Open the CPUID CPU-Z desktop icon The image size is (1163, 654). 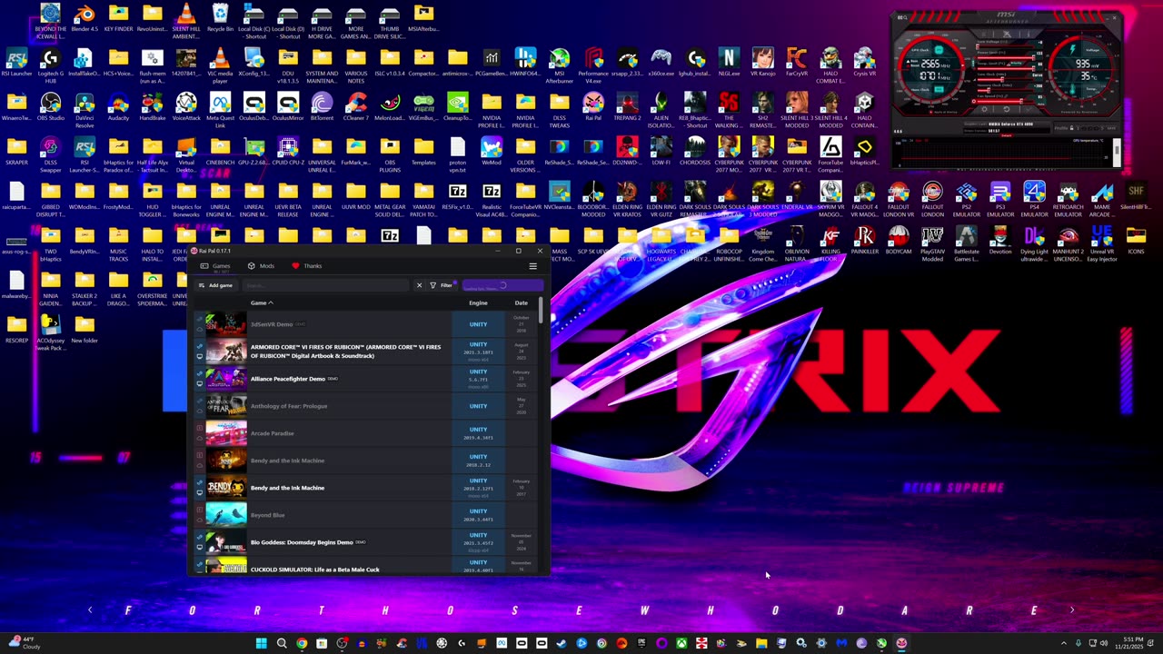pos(288,153)
